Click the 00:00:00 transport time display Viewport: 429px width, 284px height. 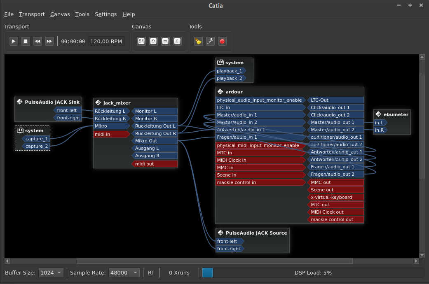pos(73,42)
